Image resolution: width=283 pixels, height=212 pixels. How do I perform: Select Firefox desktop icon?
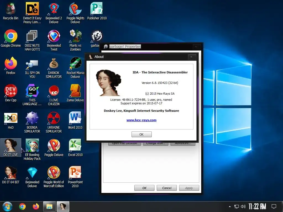coord(11,66)
